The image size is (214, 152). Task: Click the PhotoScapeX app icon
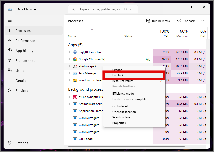(75, 66)
